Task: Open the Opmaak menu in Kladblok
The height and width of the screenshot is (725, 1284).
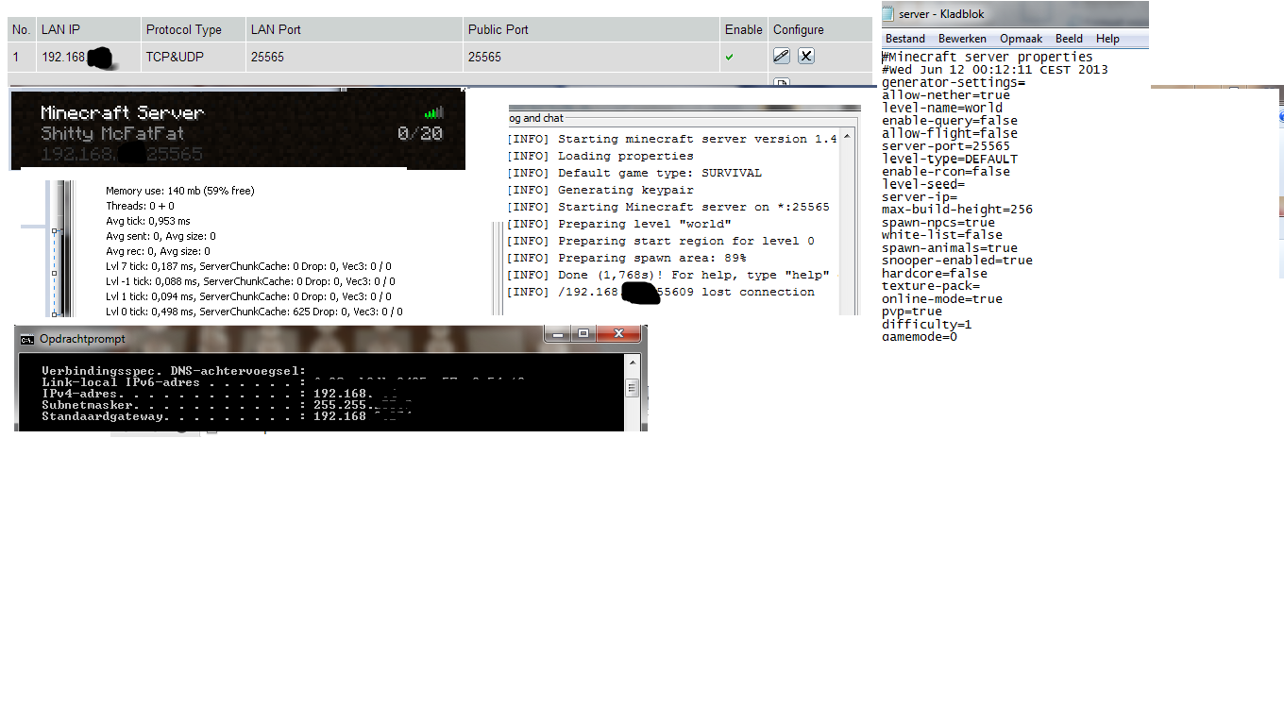Action: tap(1021, 39)
